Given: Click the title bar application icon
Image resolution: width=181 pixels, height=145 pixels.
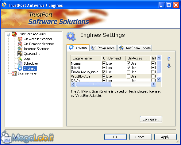Looking at the screenshot, I should 4,5.
